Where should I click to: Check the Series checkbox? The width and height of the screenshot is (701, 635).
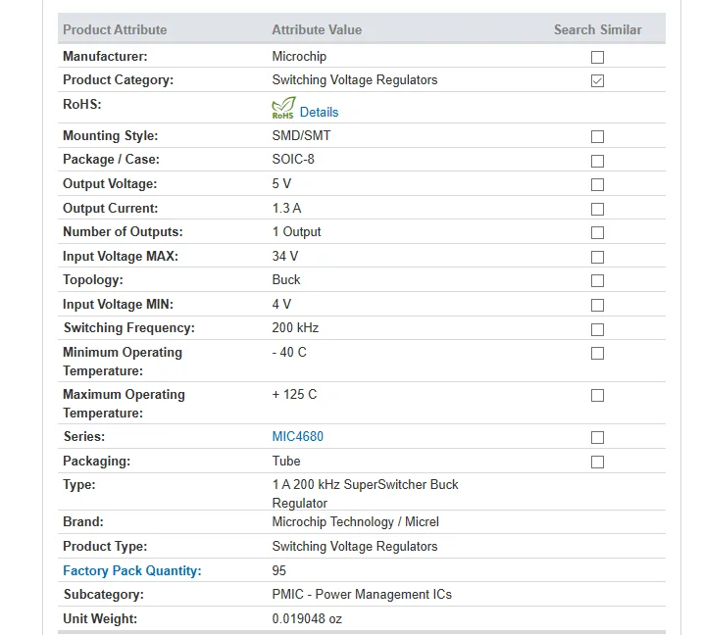597,437
